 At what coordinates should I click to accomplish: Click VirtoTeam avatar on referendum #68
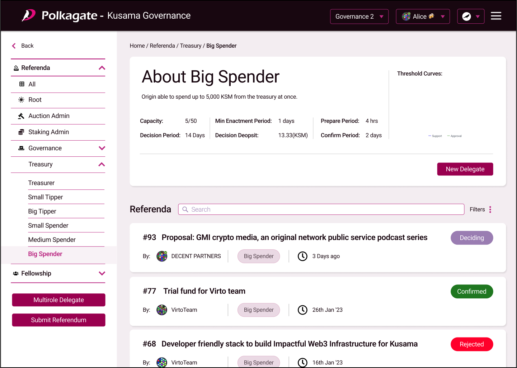pyautogui.click(x=162, y=363)
